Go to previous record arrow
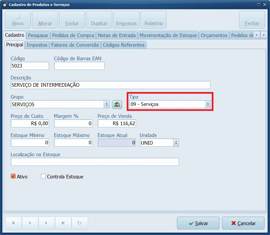 [30, 223]
